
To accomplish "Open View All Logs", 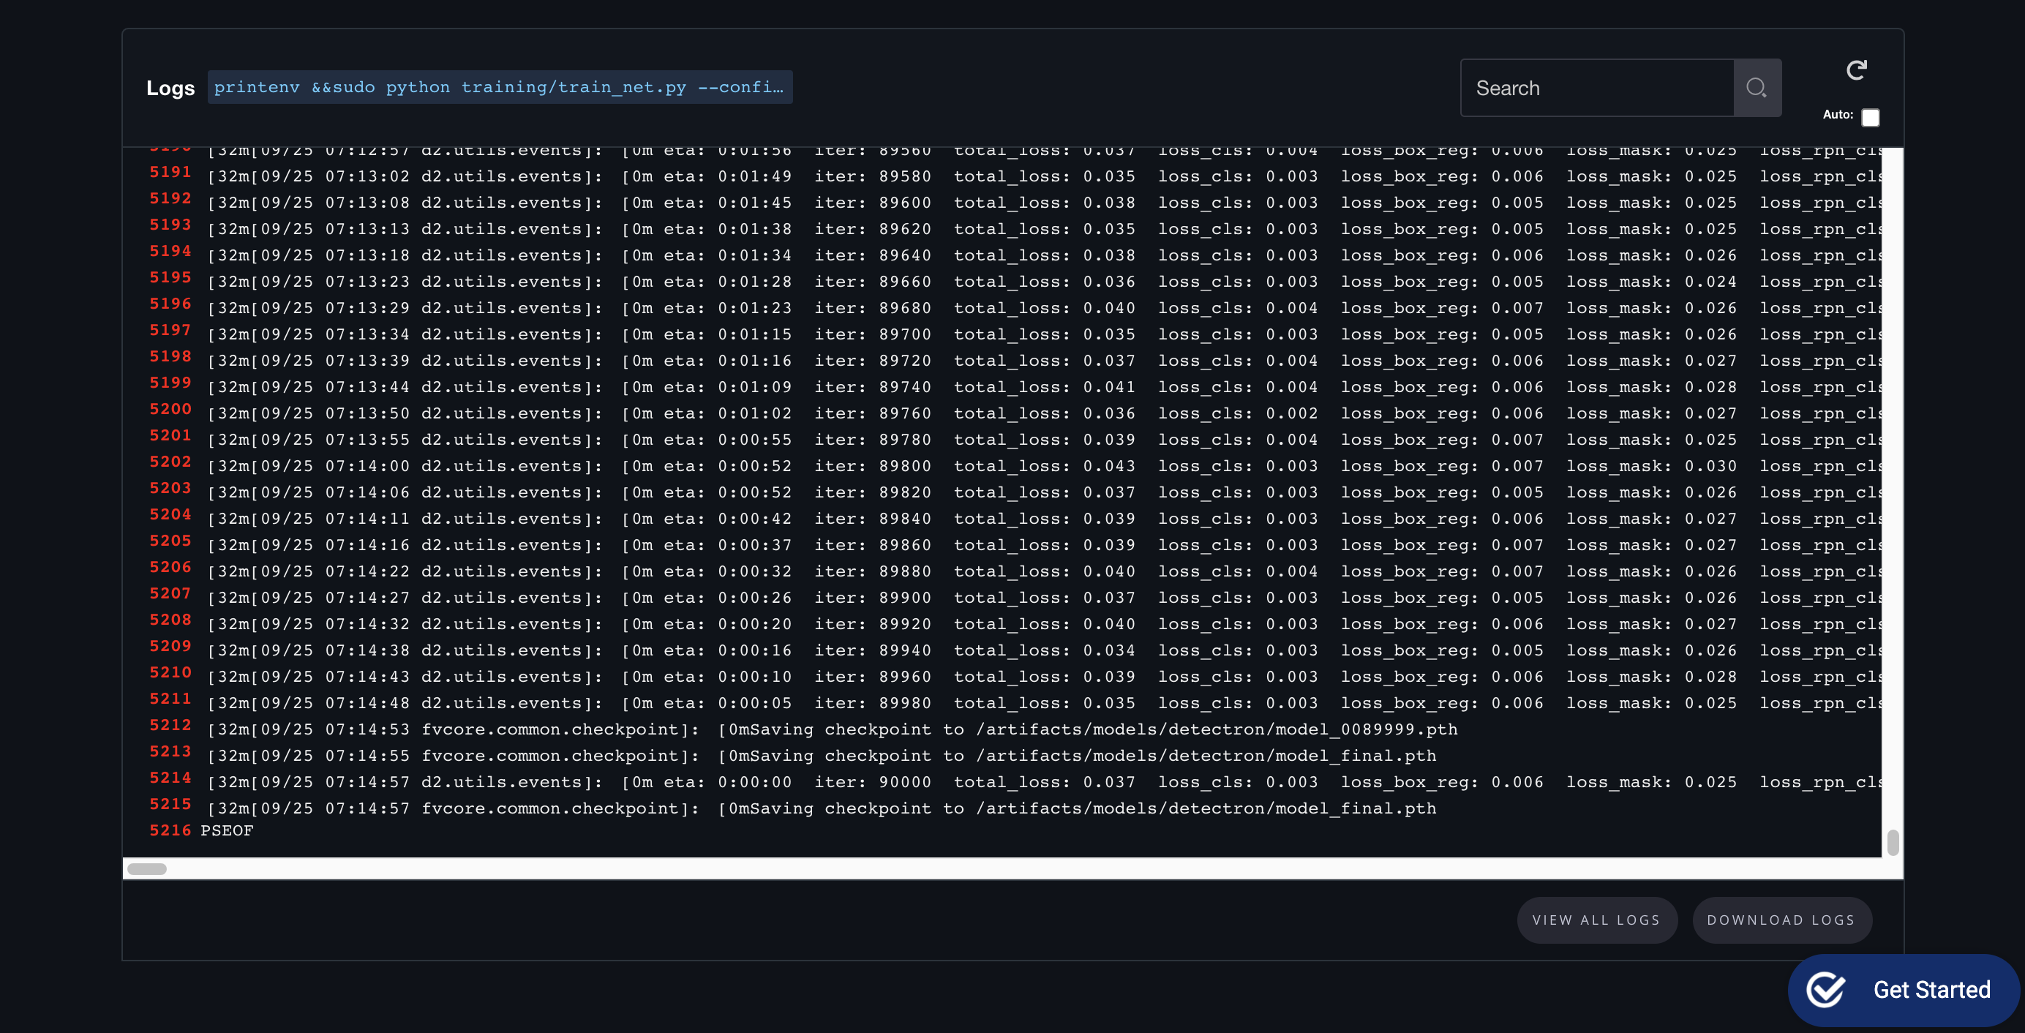I will (x=1596, y=920).
